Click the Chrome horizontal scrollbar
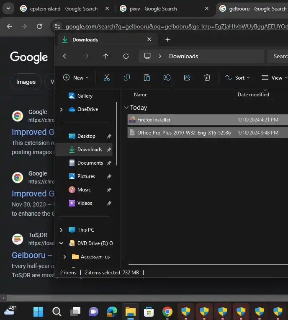 pyautogui.click(x=147, y=298)
